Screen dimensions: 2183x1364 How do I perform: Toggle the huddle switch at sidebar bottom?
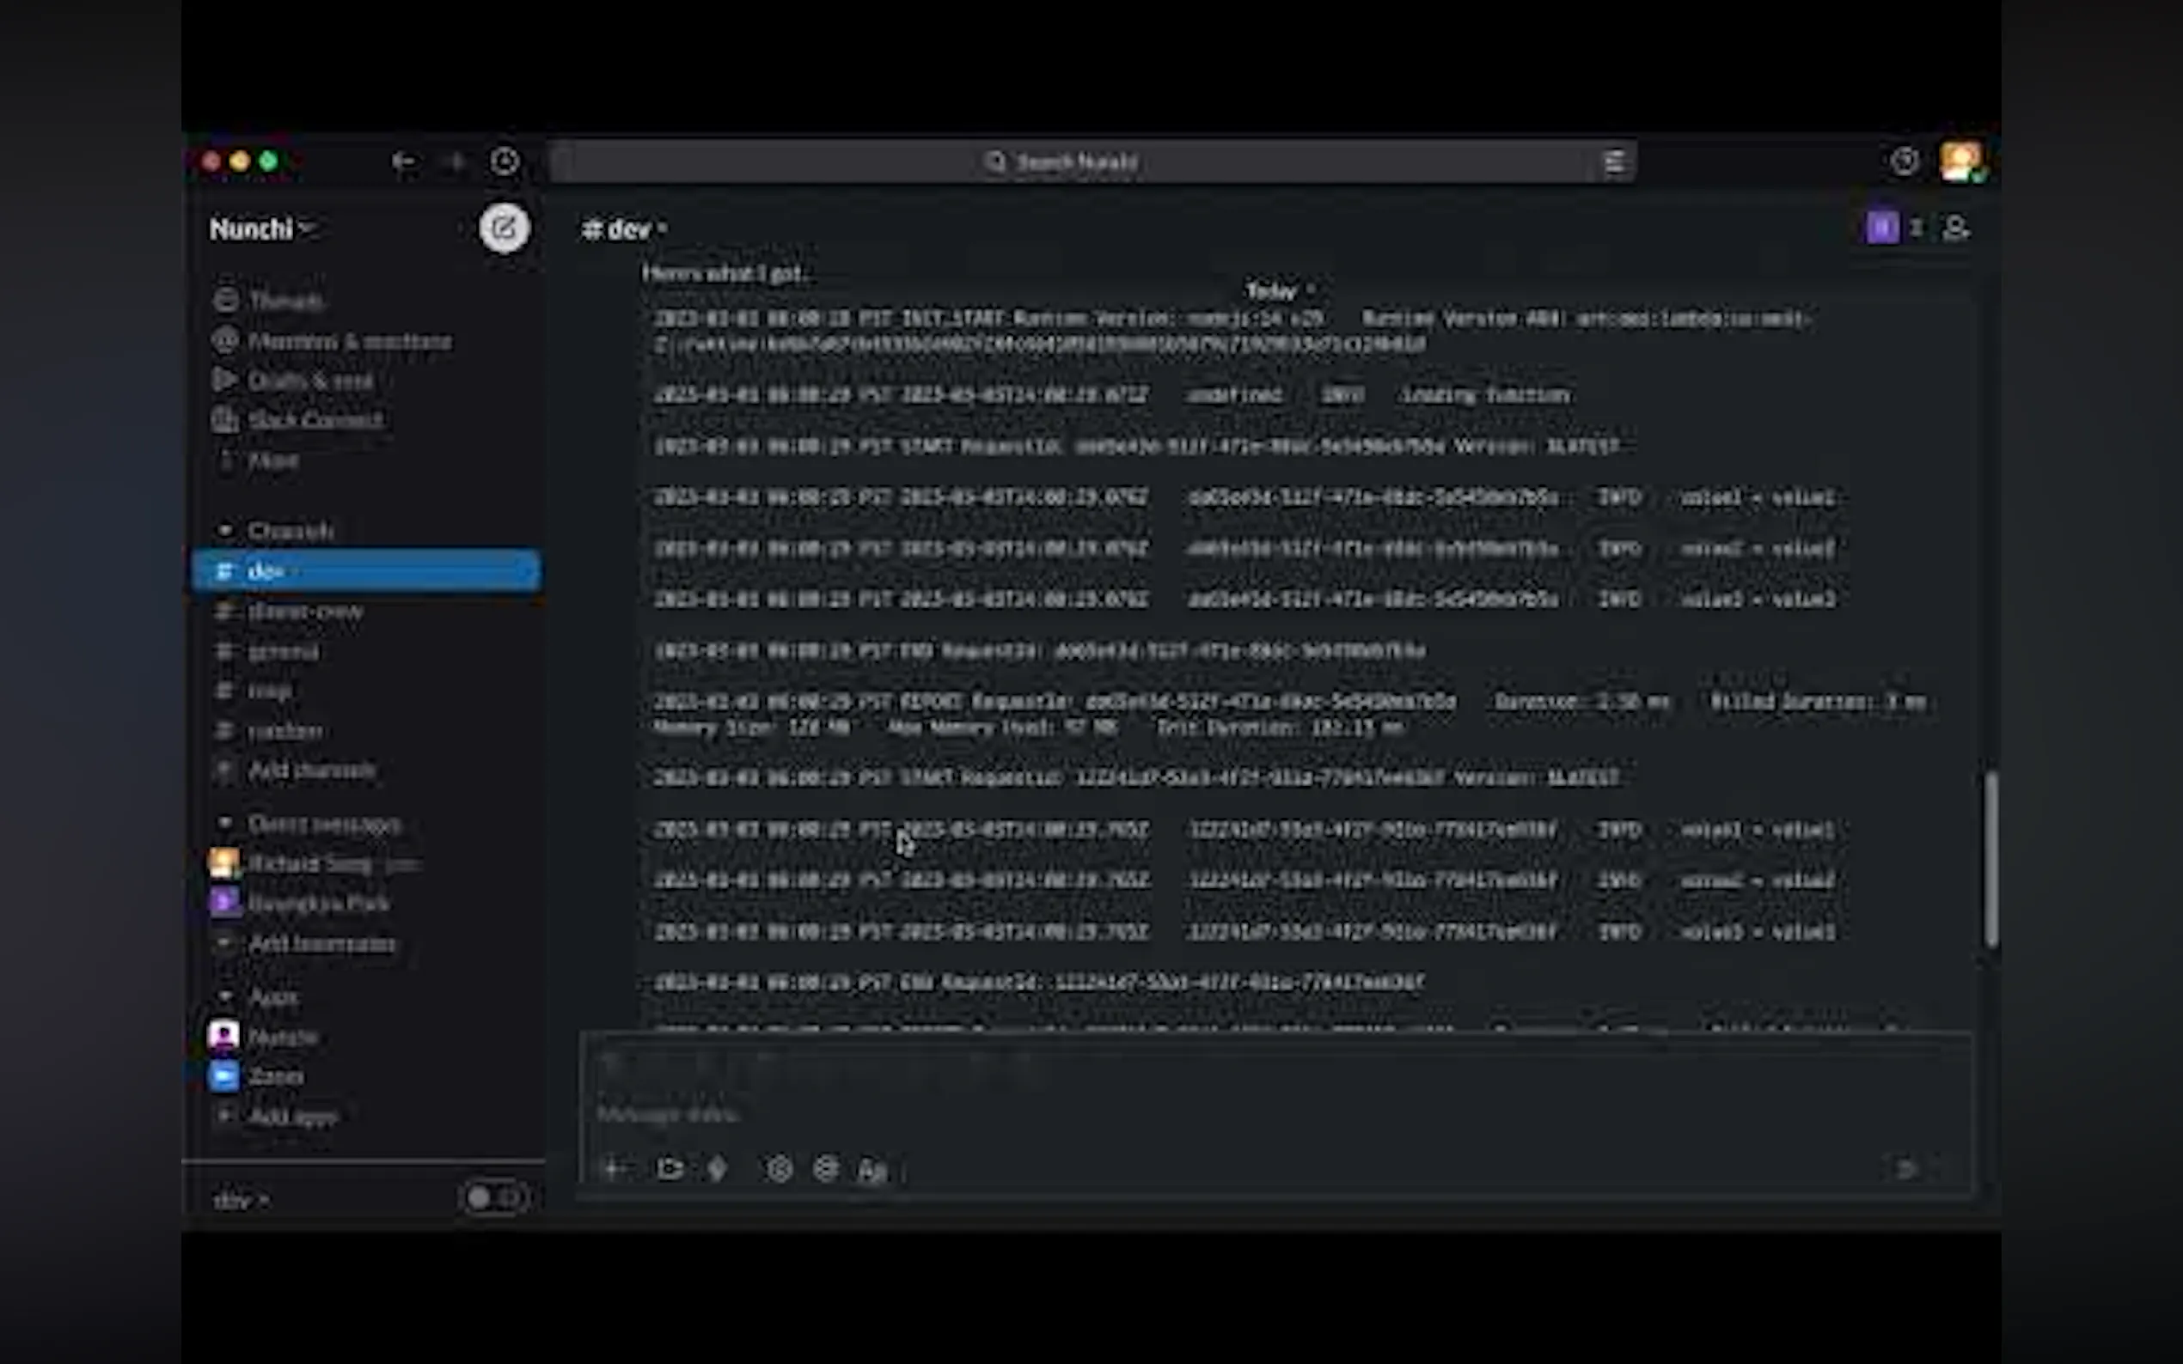coord(493,1198)
